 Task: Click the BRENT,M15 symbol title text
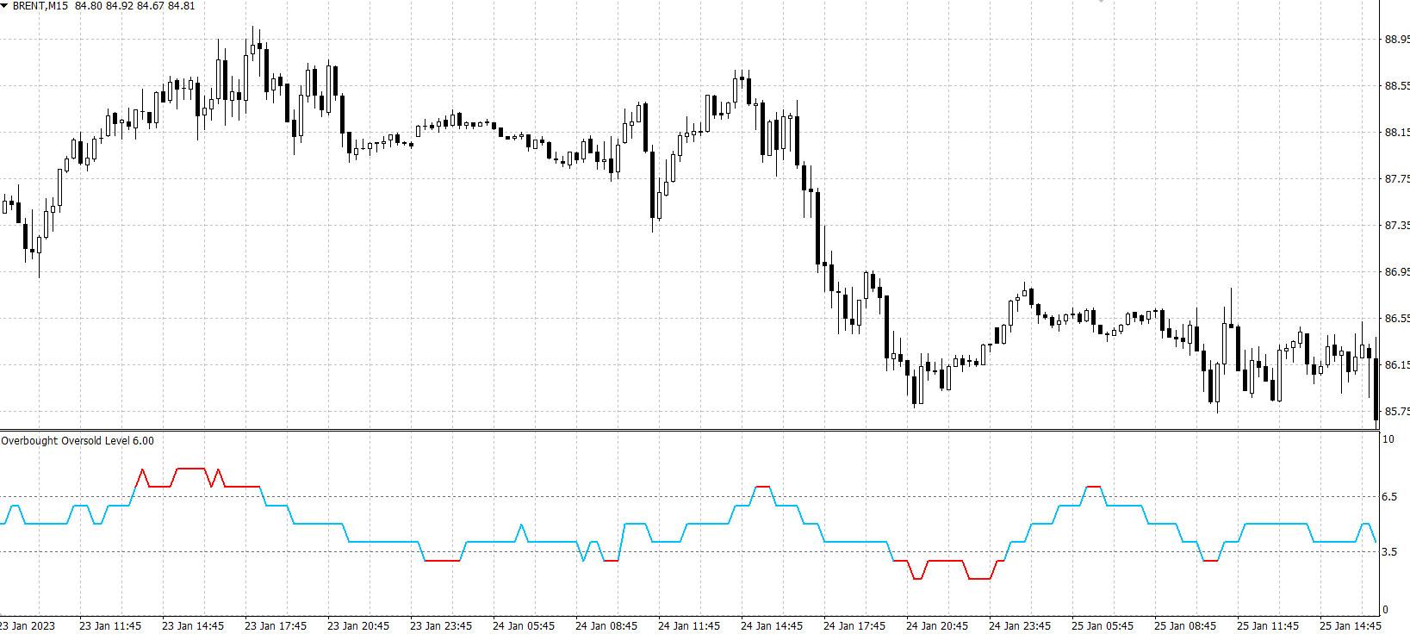[x=40, y=5]
